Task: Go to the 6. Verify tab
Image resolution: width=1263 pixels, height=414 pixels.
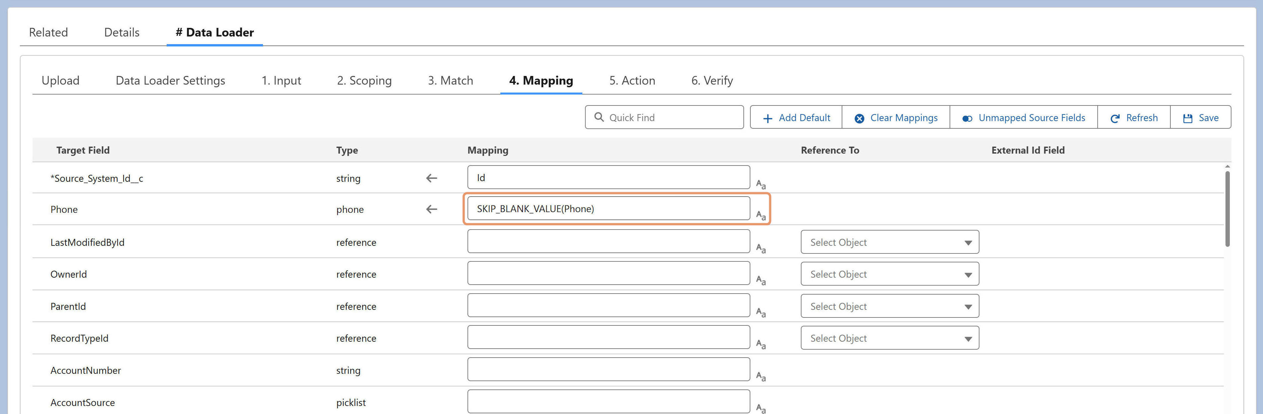Action: [712, 80]
